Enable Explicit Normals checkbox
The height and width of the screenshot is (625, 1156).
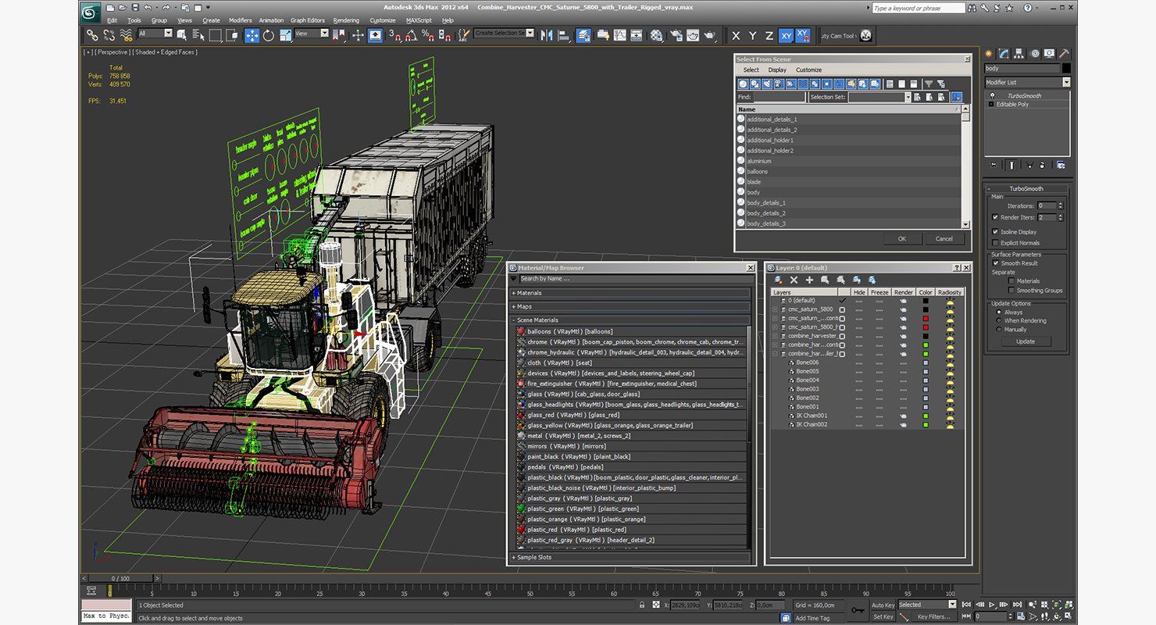point(994,243)
